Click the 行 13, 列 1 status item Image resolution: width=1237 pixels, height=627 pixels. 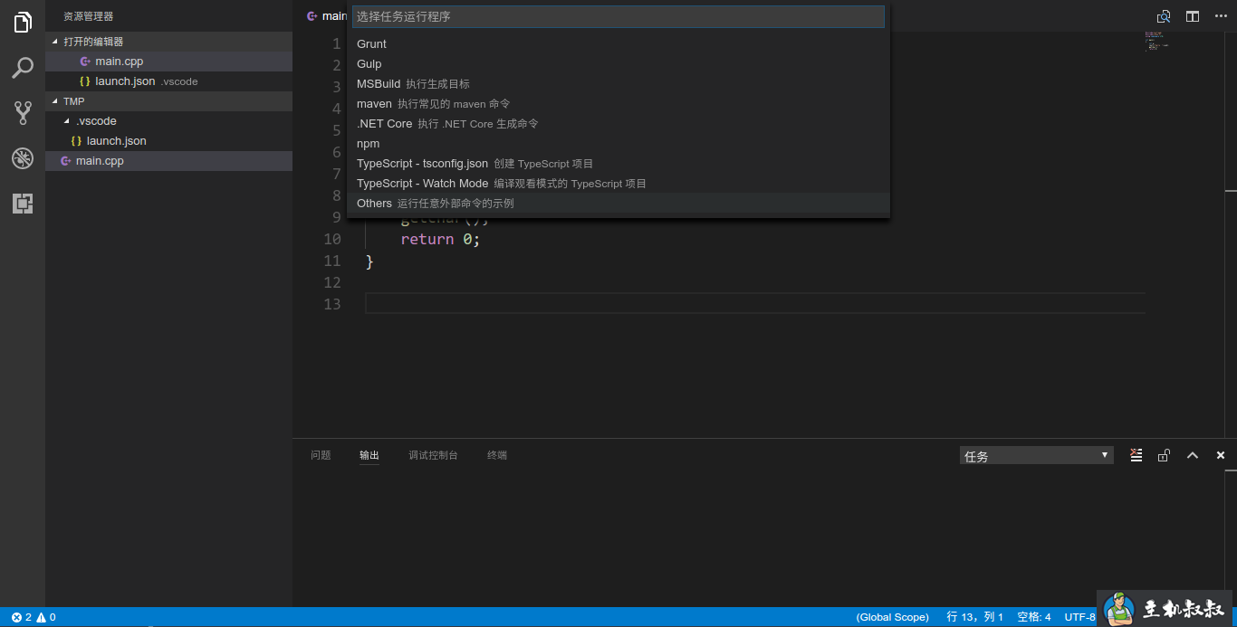[975, 617]
